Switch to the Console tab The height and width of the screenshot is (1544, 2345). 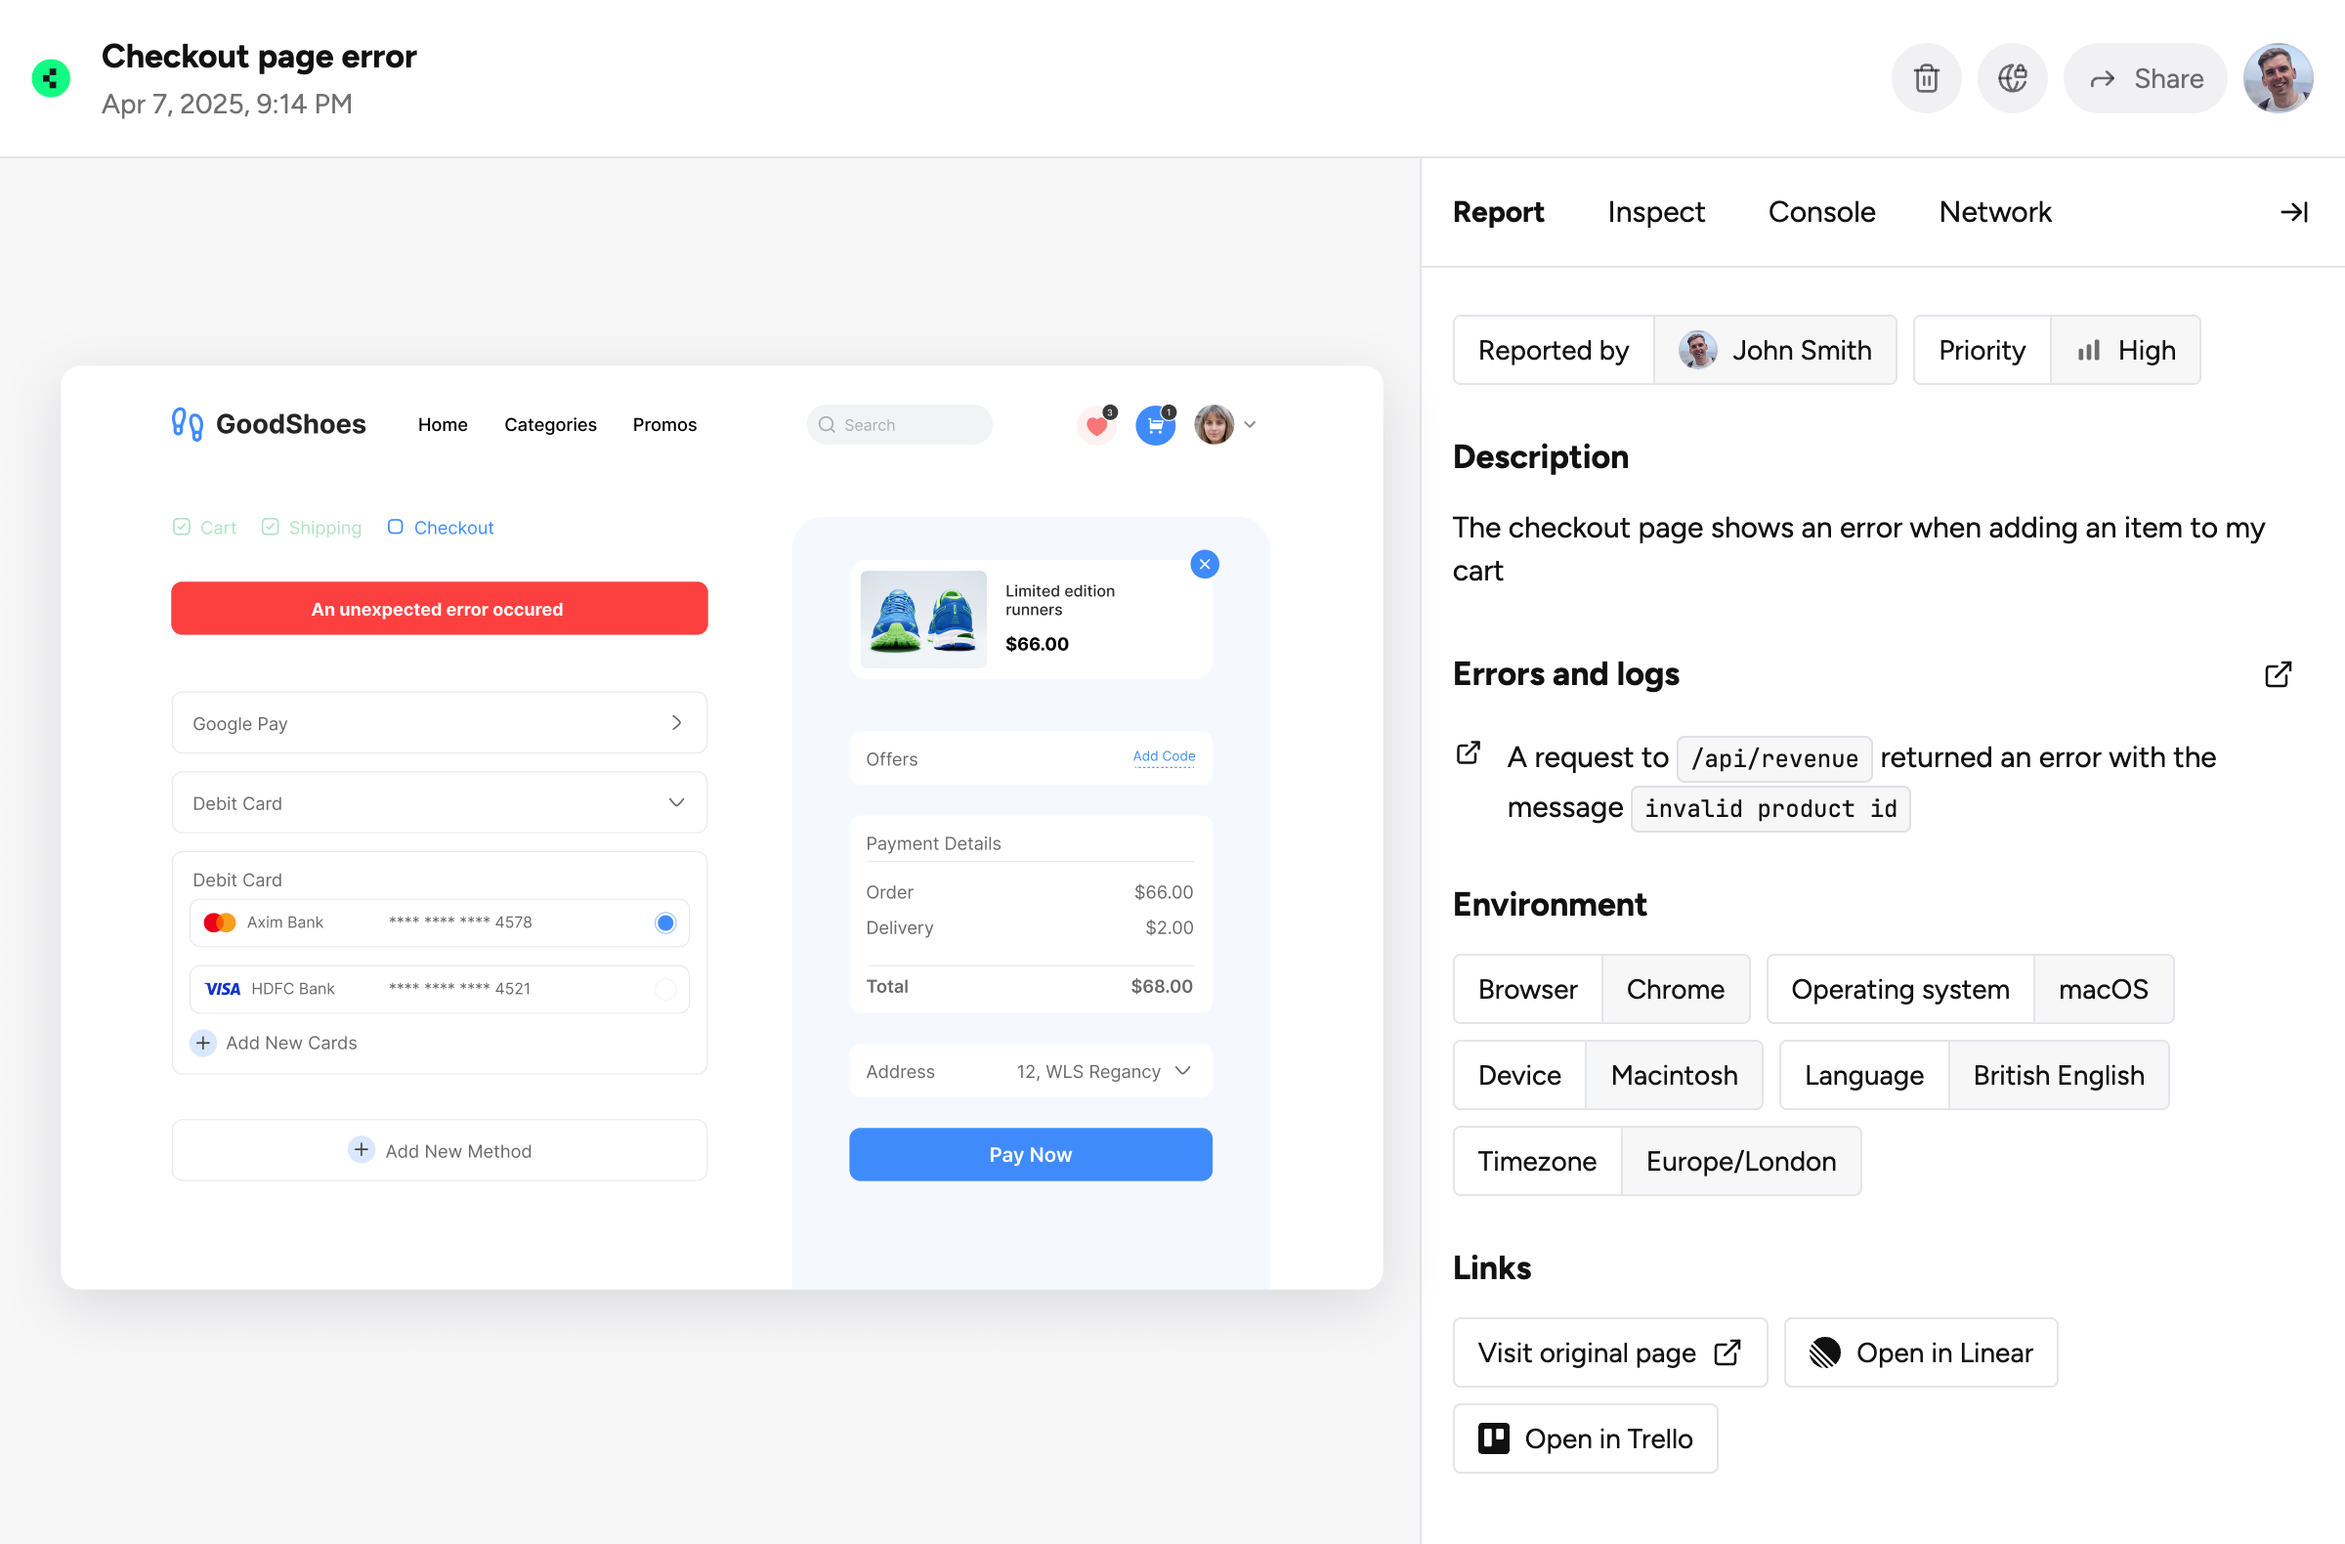[1821, 212]
